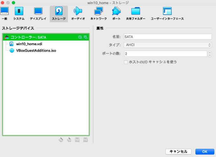This screenshot has height=157, width=216.
Task: Click the 名前 field containing SATA
Action: [x=168, y=37]
